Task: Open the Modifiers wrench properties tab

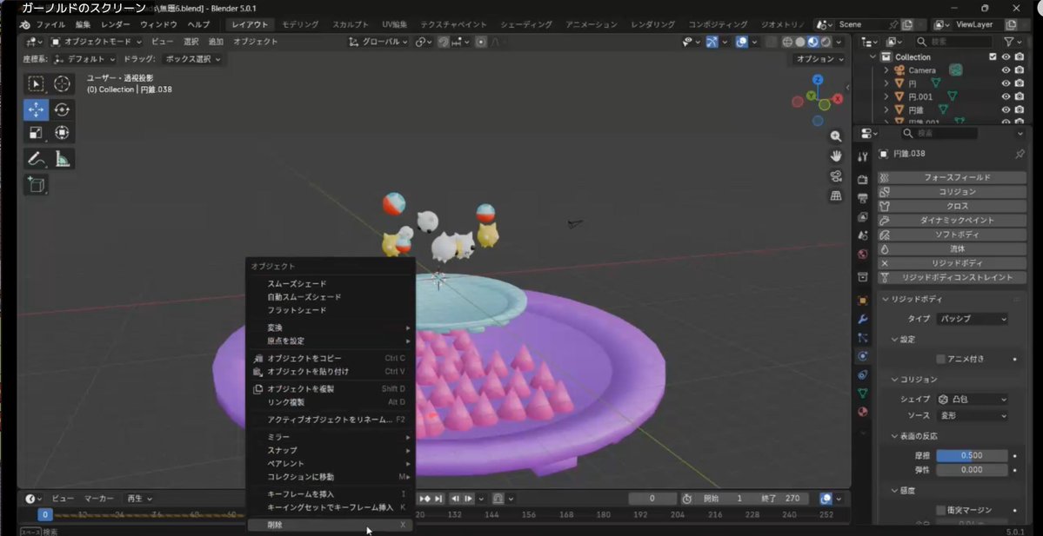Action: (863, 320)
